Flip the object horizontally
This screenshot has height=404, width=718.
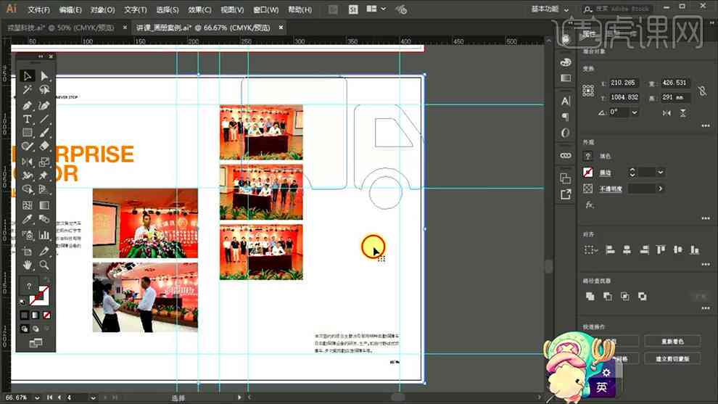pos(667,112)
